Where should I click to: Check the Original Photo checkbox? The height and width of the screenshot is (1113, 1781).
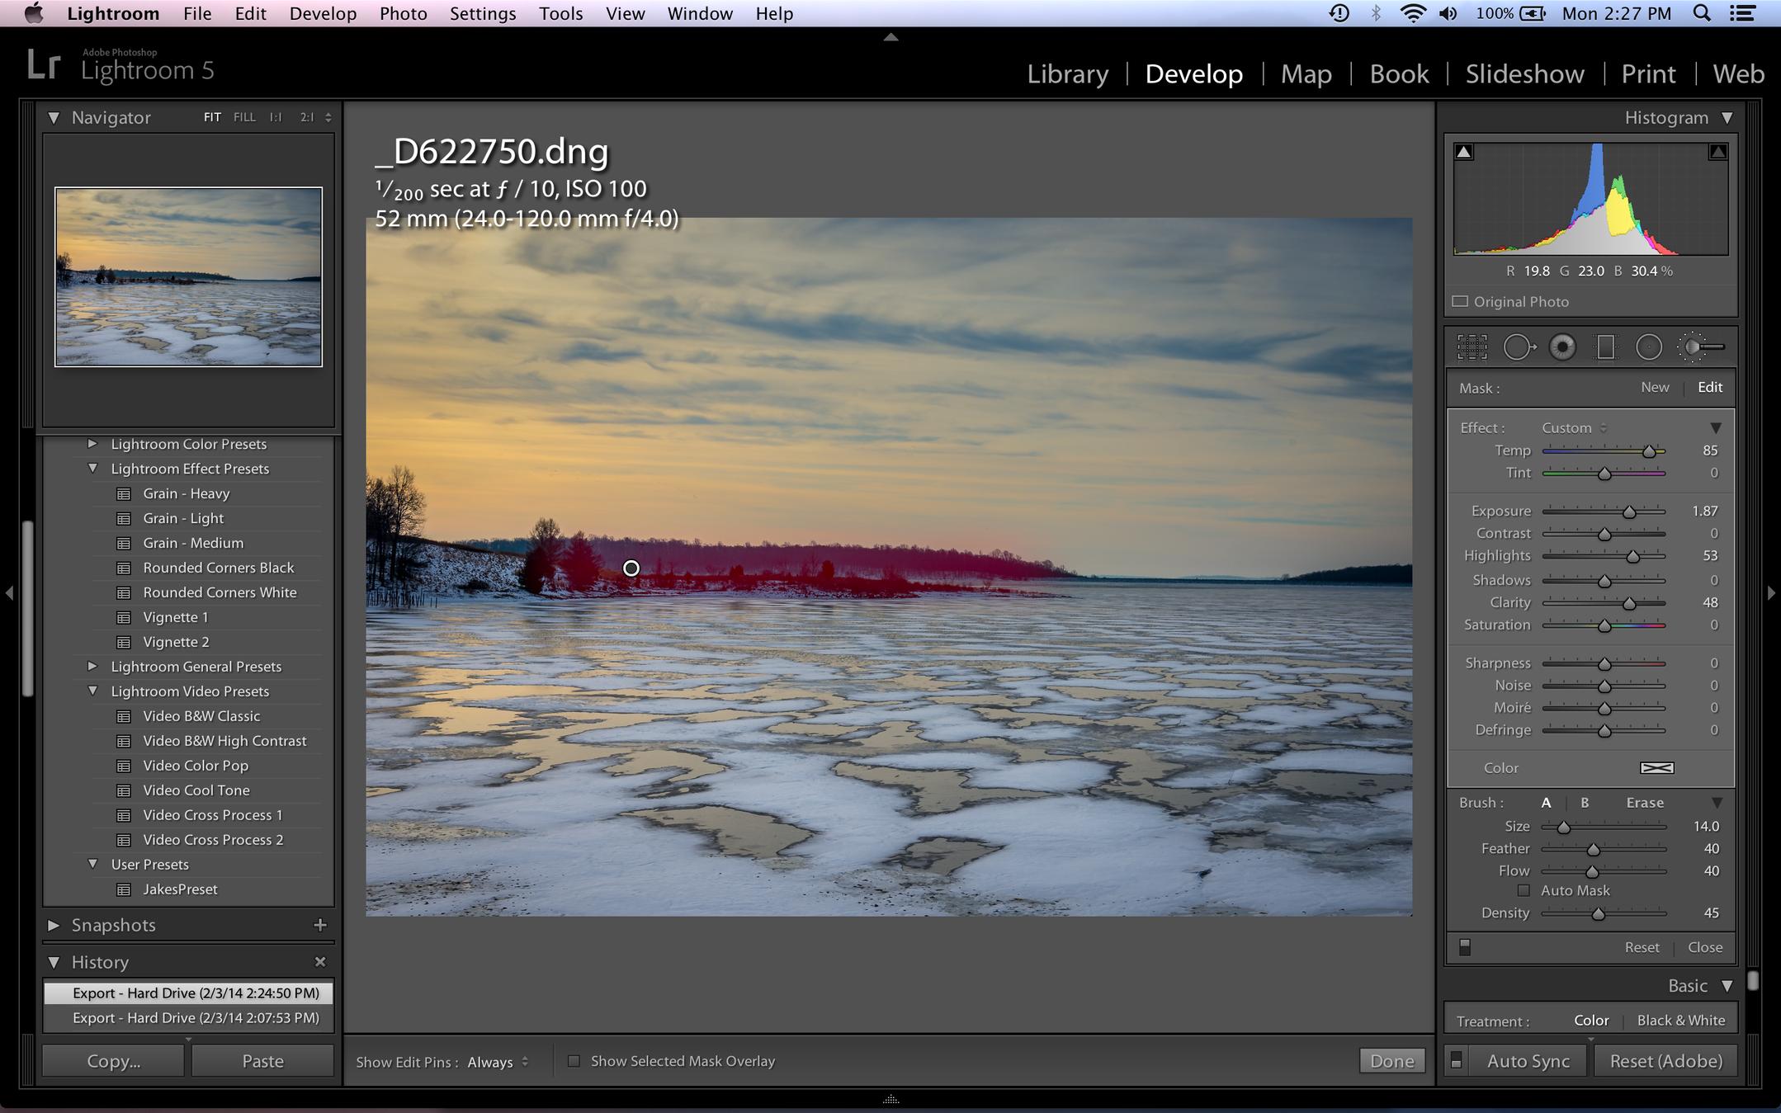[1461, 302]
